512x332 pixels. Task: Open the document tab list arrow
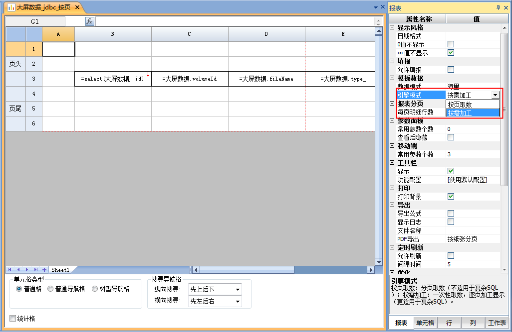click(x=376, y=7)
